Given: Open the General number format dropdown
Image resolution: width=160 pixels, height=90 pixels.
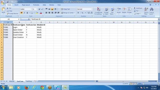Looking at the screenshot, I should click(92, 9).
